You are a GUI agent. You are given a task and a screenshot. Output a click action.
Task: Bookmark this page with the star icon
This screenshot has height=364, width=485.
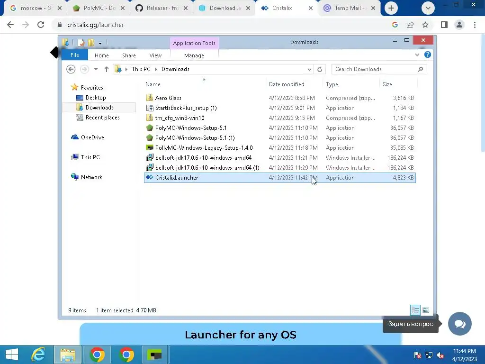coord(425,25)
